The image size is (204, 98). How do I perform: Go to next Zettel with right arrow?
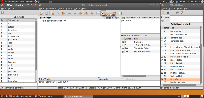point(75,13)
